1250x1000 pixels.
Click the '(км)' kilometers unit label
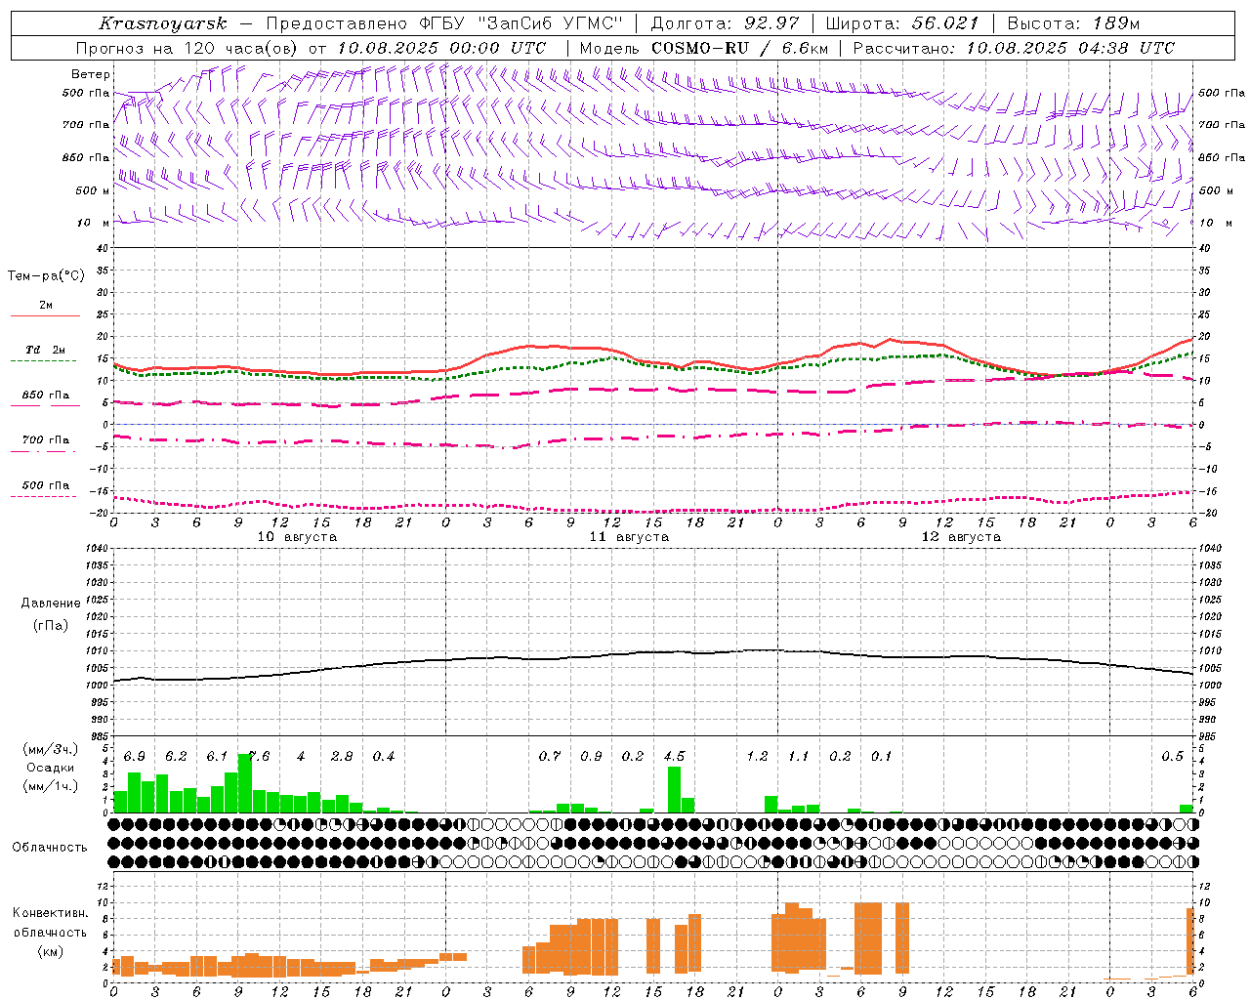[51, 952]
